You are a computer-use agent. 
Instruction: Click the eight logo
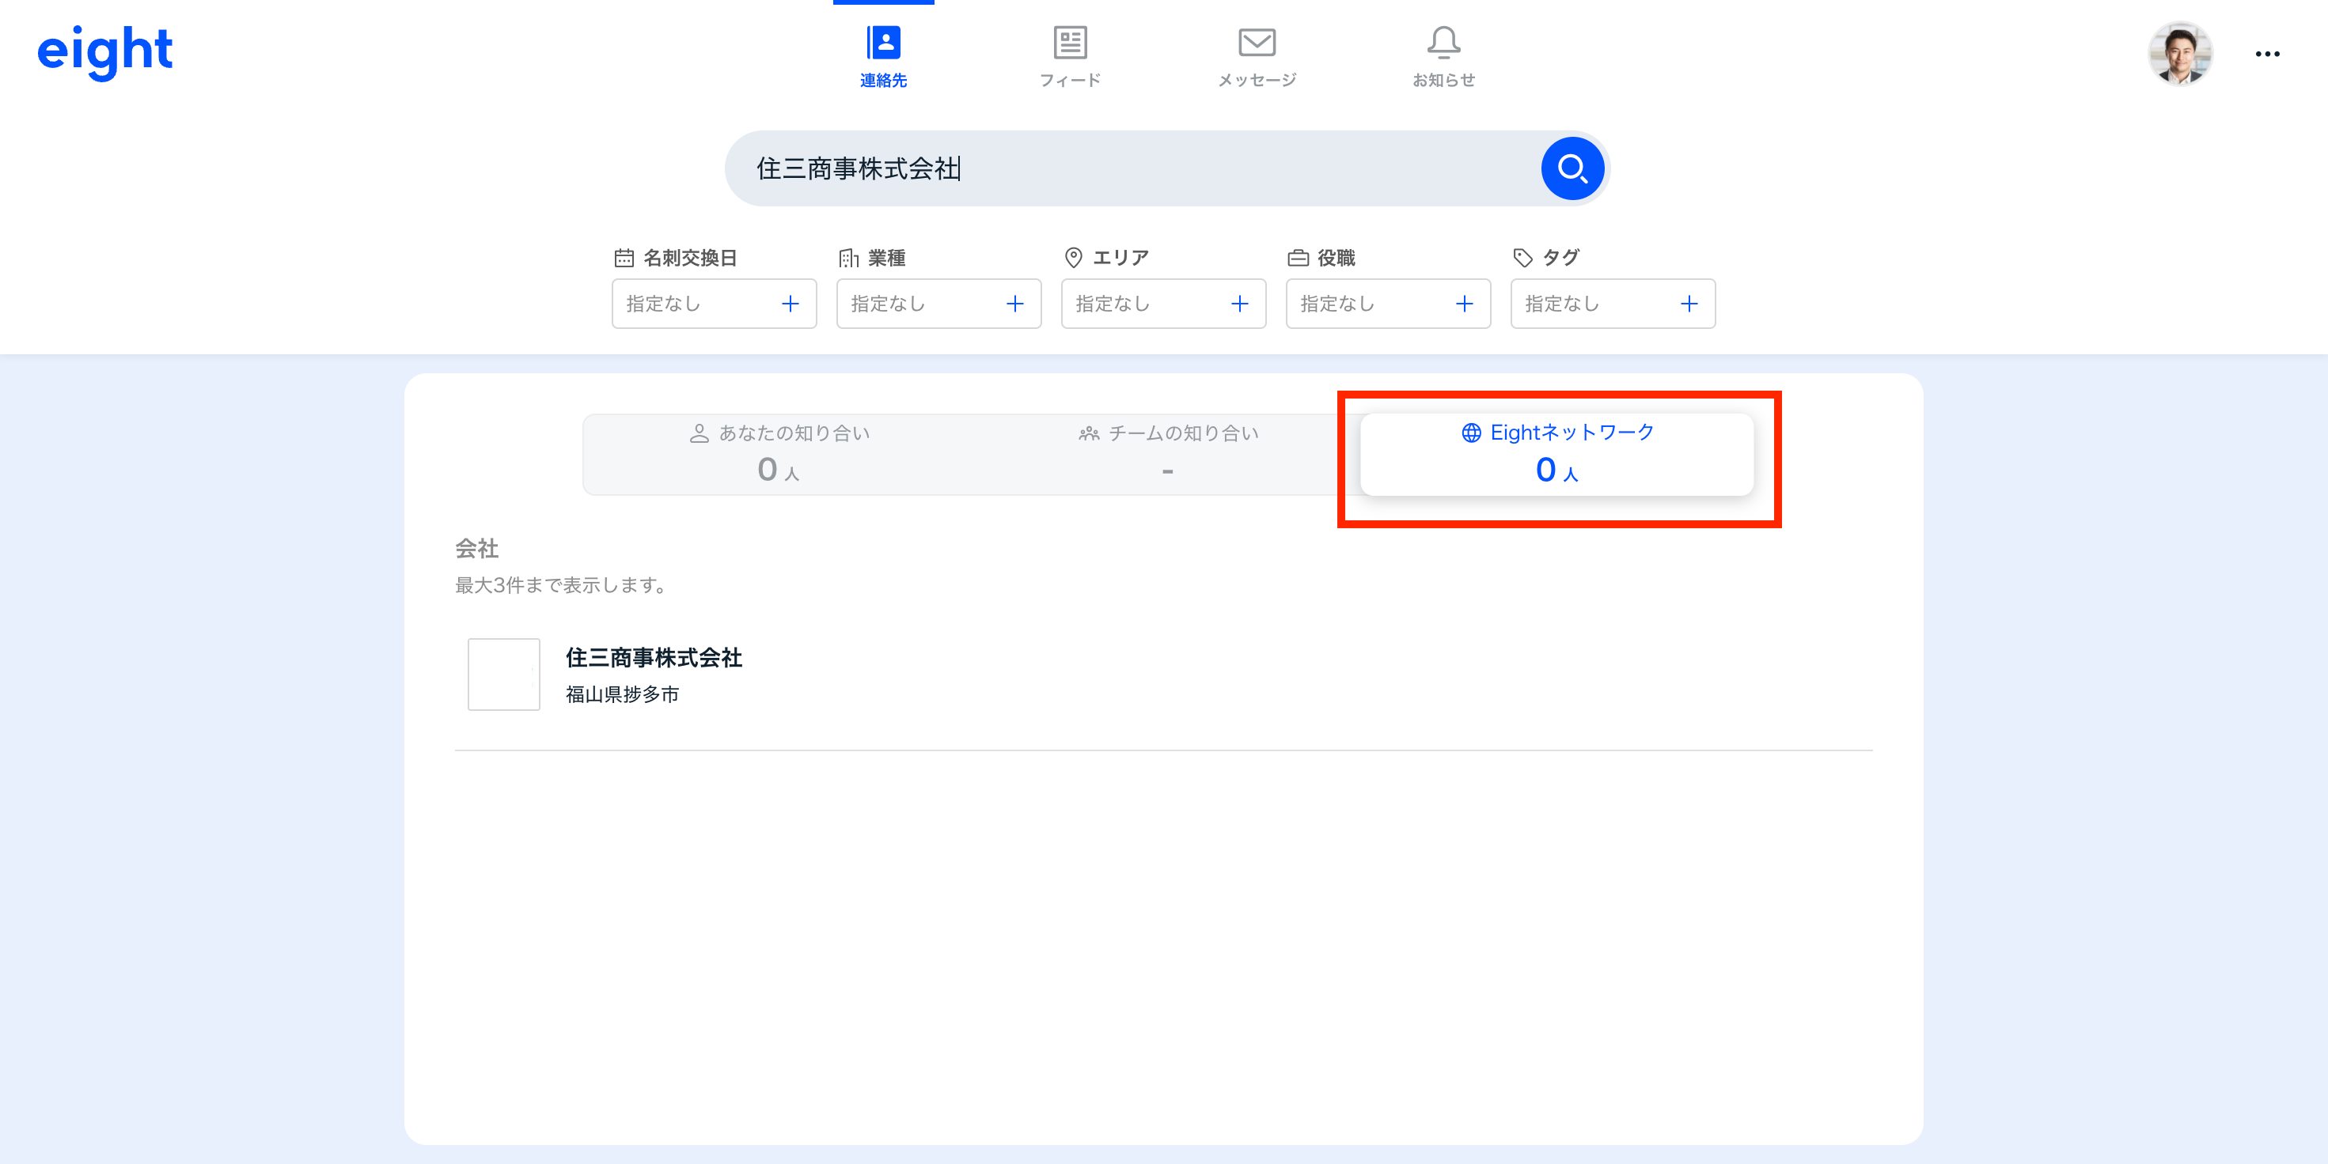(104, 52)
